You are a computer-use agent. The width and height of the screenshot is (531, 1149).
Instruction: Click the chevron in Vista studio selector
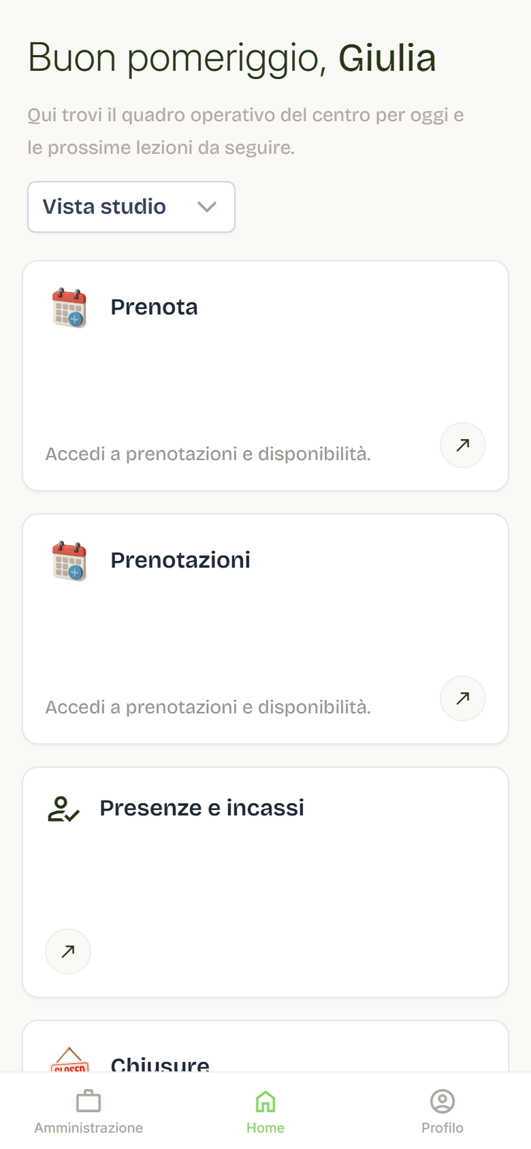point(207,207)
